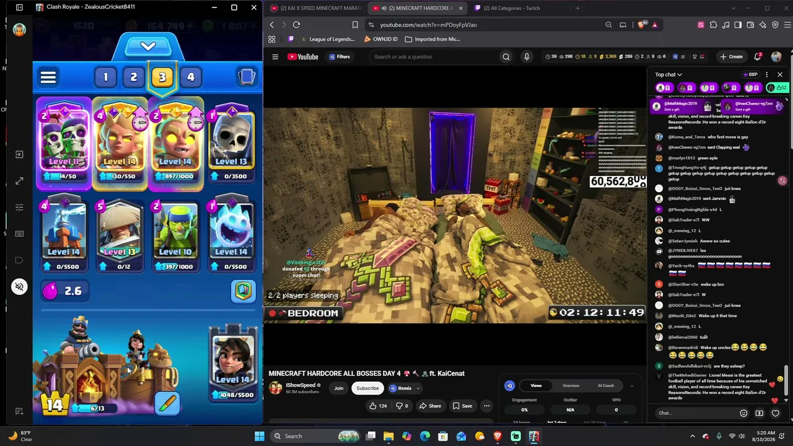Open the Super Chat dollar icon
Screen dimensions: 793x446
click(x=760, y=413)
